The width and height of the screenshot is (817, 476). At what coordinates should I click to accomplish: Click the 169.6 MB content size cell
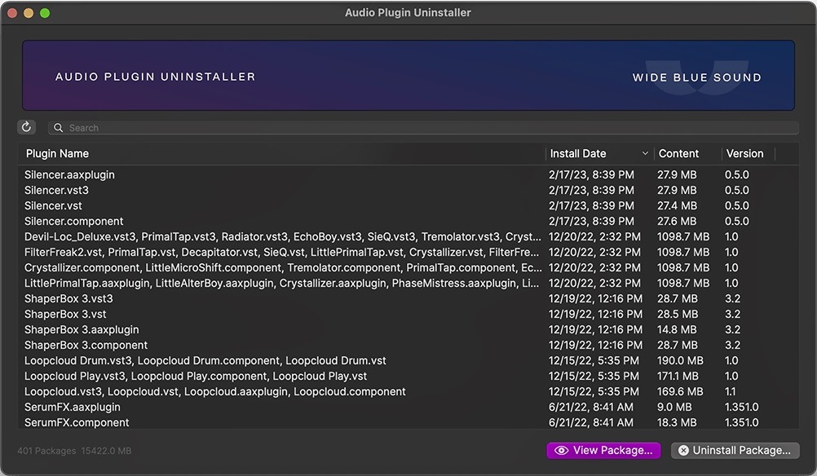coord(680,391)
